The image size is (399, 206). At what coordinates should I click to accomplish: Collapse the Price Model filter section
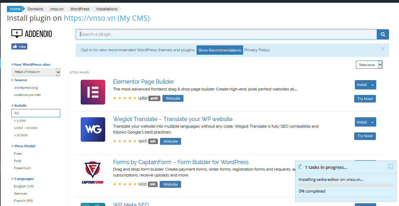[x=23, y=146]
